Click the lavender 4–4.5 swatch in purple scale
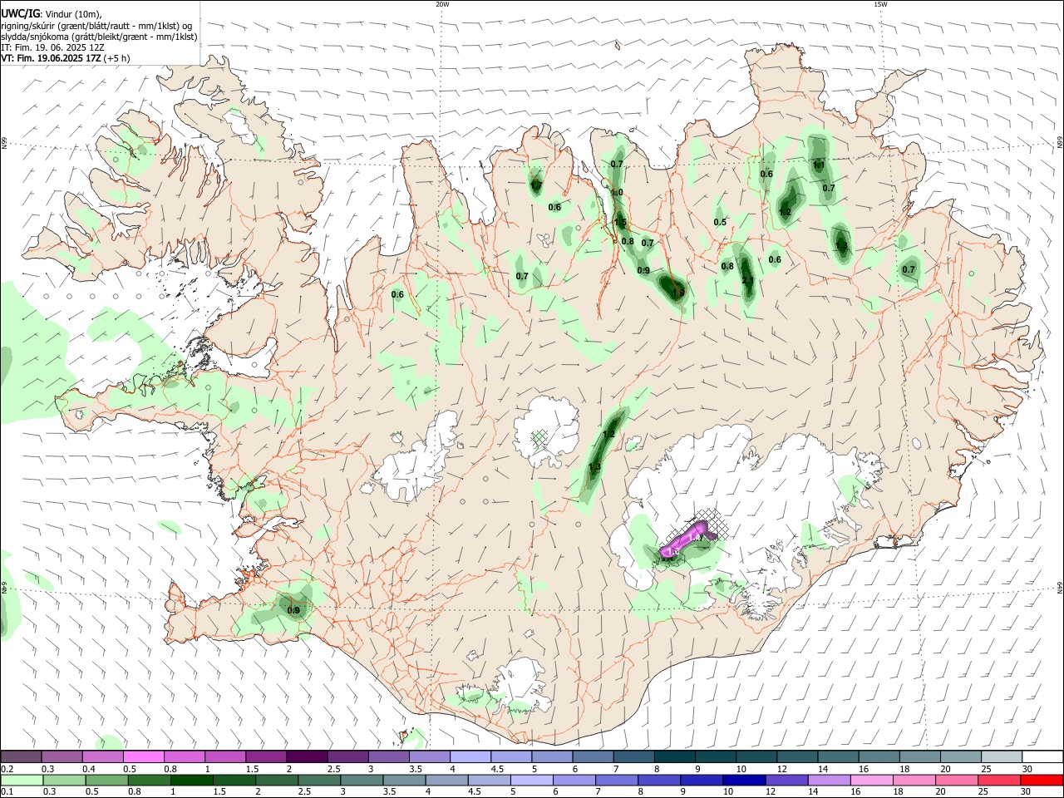Image resolution: width=1064 pixels, height=798 pixels. pyautogui.click(x=470, y=756)
